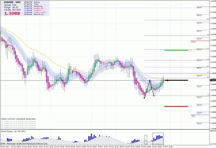Click the MS1* pivot label
Screen dimensions: 216x148
coord(199,87)
